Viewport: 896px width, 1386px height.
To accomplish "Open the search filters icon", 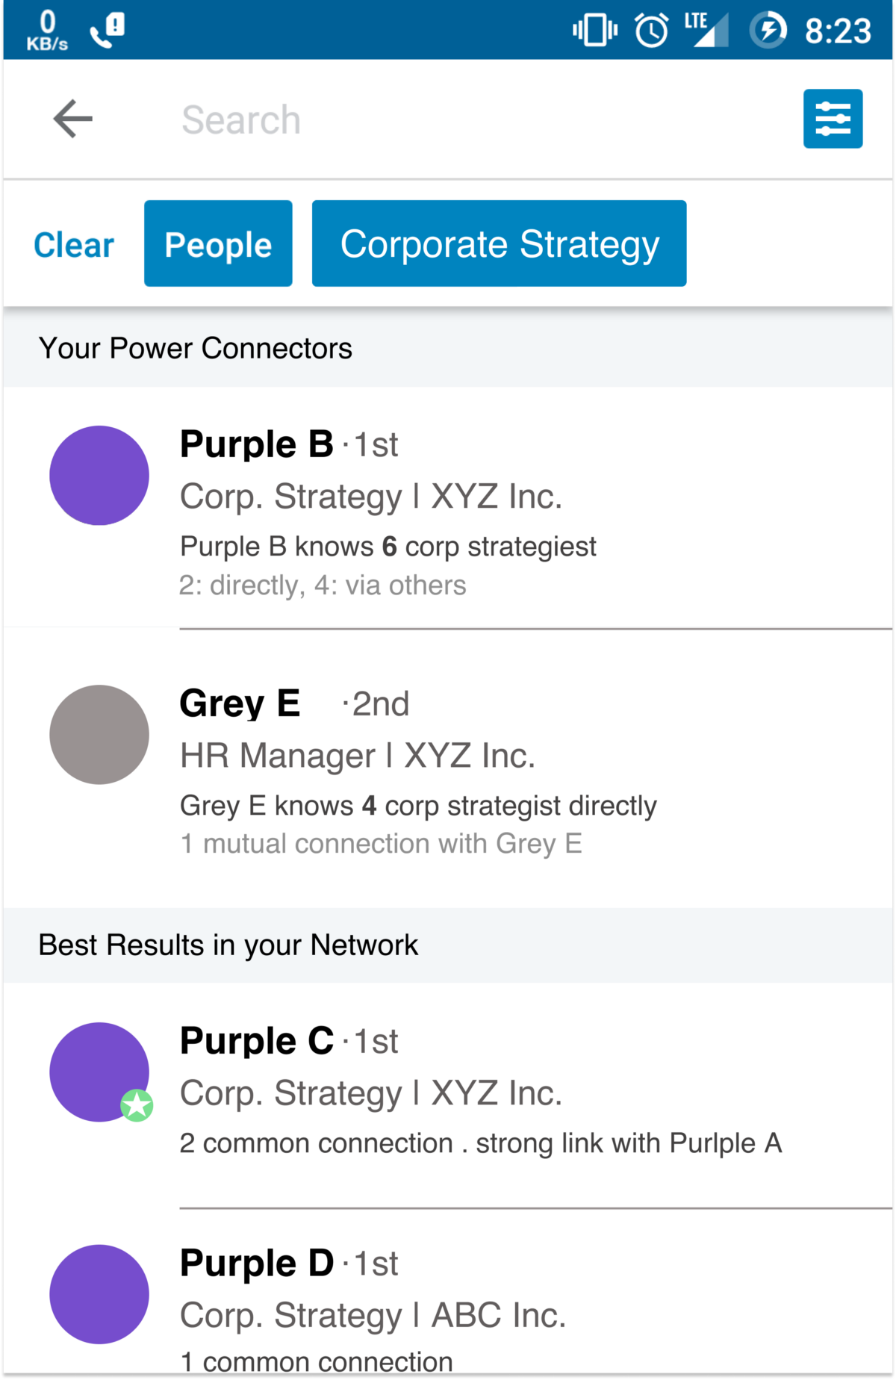I will click(x=833, y=119).
